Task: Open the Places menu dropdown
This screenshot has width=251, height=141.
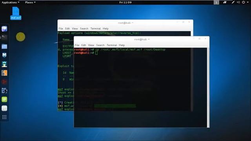Action: click(x=30, y=2)
